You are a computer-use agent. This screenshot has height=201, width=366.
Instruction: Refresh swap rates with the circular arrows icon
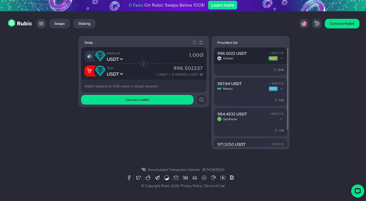click(194, 43)
